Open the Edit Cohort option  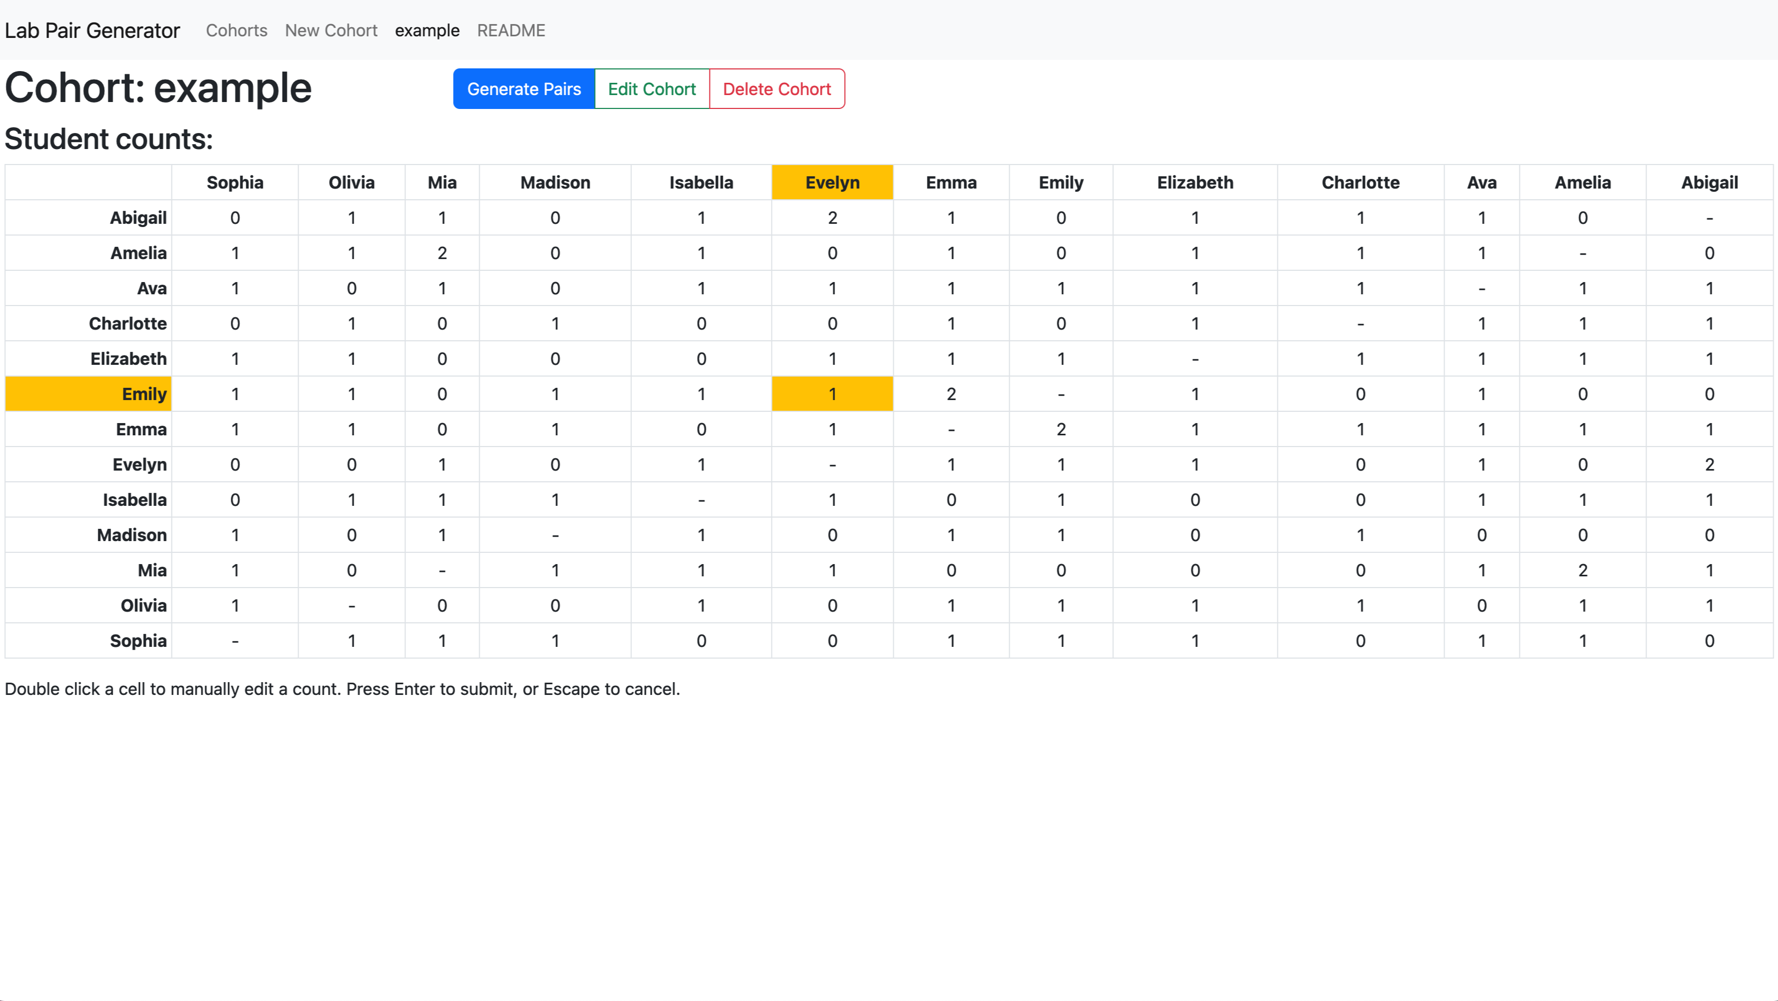pos(652,89)
